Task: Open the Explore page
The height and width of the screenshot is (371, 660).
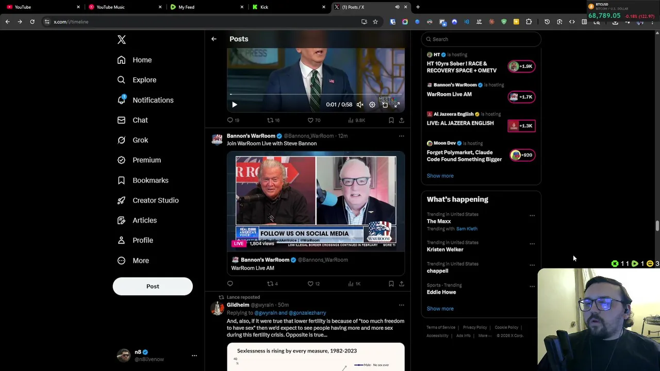Action: pos(137,80)
